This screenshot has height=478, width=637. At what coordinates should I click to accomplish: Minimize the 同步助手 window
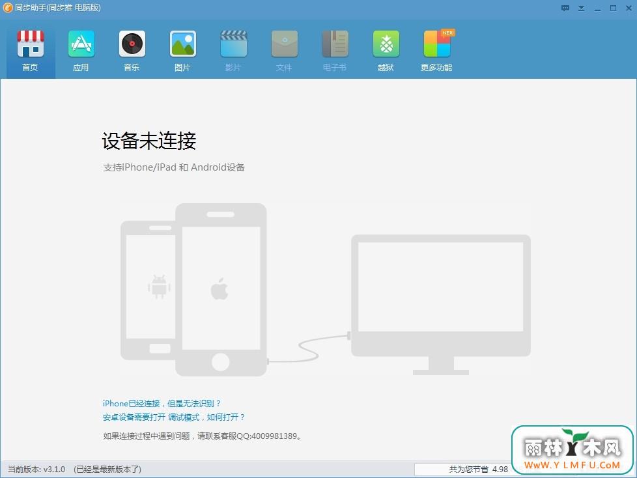pos(597,9)
